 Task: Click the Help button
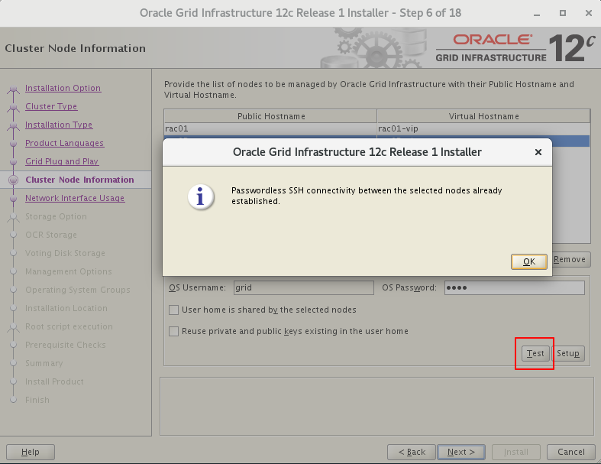(x=31, y=452)
